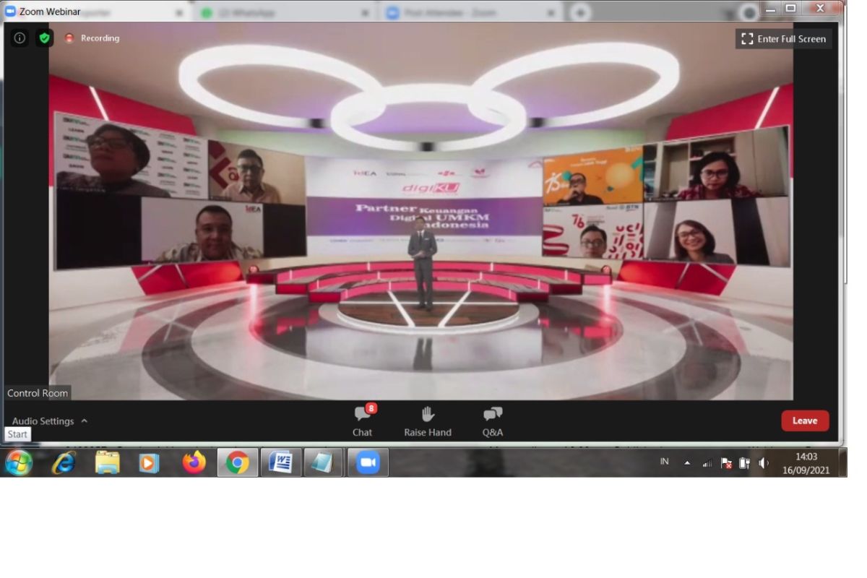Click the green encryption shield icon
The height and width of the screenshot is (578, 867).
[45, 38]
